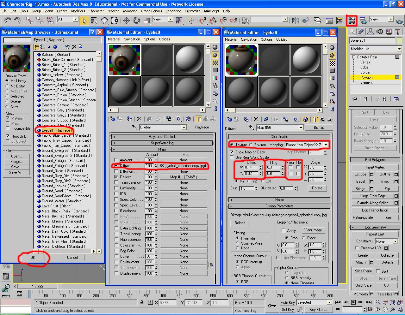The image size is (405, 315).
Task: Click the time slider showing 1 / 899
Action: [38, 286]
